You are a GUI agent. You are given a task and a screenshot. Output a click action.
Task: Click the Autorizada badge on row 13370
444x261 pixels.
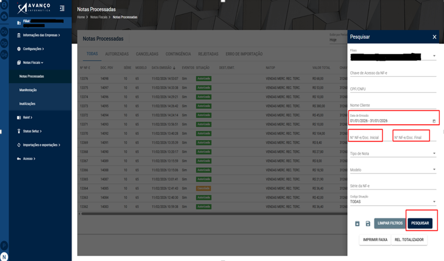(203, 133)
